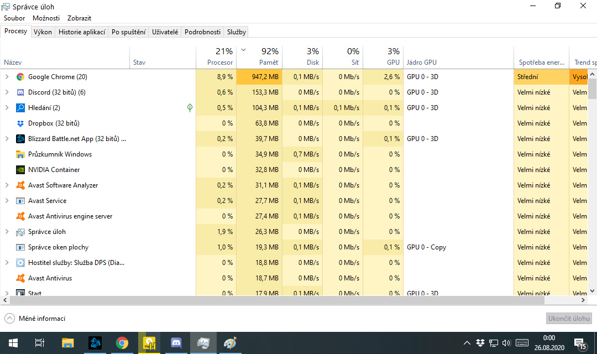Open the Možnosti menu
Viewport: 597px width, 354px height.
(46, 18)
